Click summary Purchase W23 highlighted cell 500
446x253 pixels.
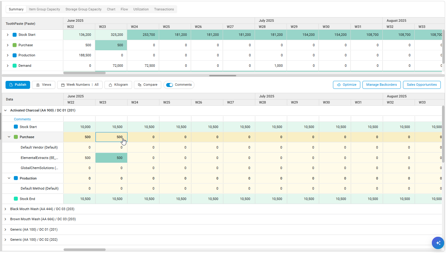tap(111, 45)
